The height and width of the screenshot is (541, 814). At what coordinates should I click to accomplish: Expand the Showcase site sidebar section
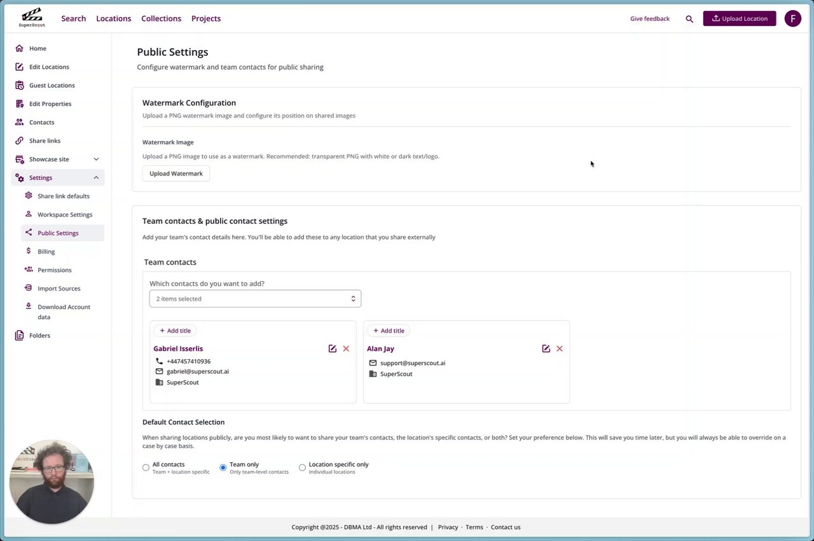96,159
